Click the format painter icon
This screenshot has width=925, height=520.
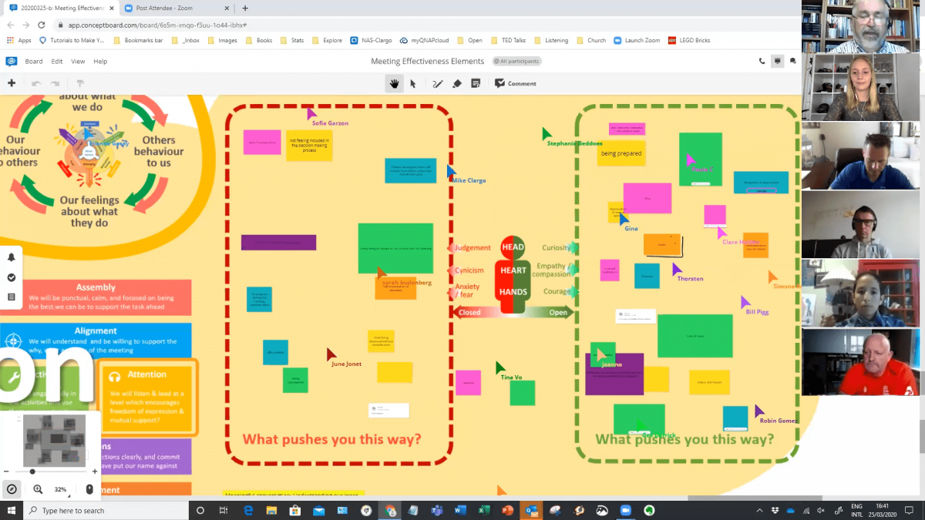point(79,83)
